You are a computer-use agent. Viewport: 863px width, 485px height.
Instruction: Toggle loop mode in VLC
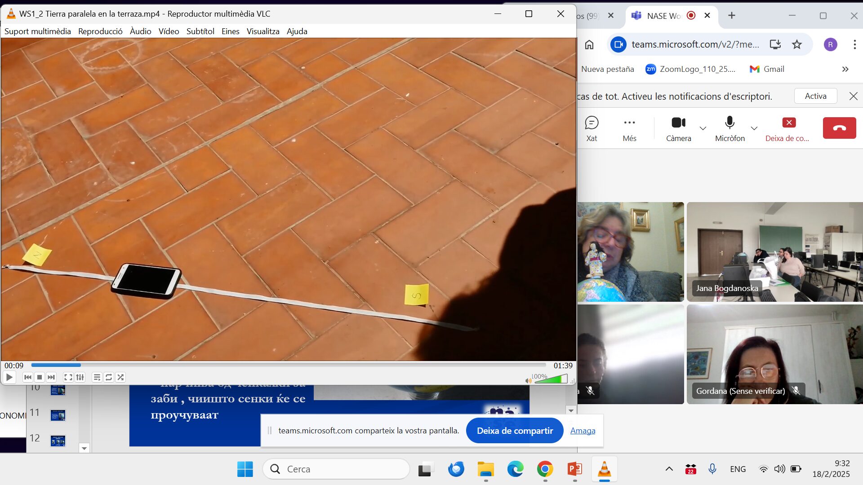(109, 377)
